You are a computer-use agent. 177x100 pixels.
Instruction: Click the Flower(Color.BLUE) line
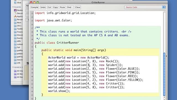coord(94,69)
